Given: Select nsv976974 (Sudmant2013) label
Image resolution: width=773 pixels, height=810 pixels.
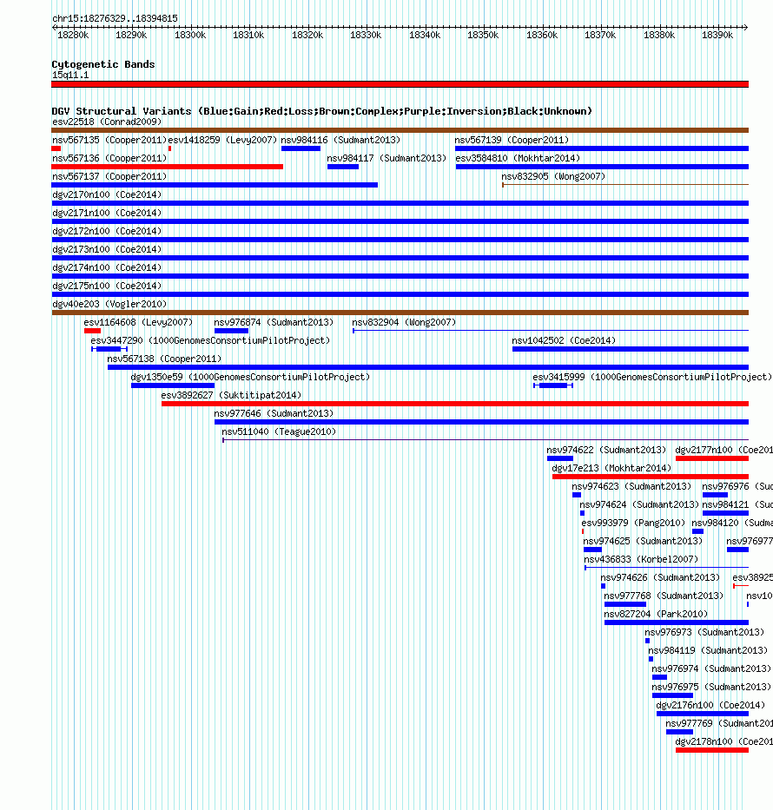Looking at the screenshot, I should pos(711,669).
